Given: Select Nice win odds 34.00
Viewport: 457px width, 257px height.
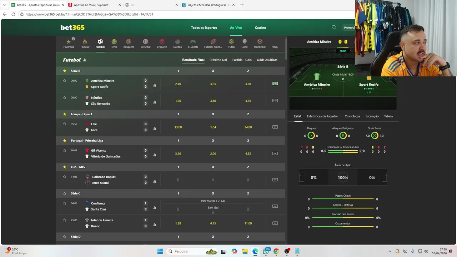Looking at the screenshot, I should [x=248, y=127].
